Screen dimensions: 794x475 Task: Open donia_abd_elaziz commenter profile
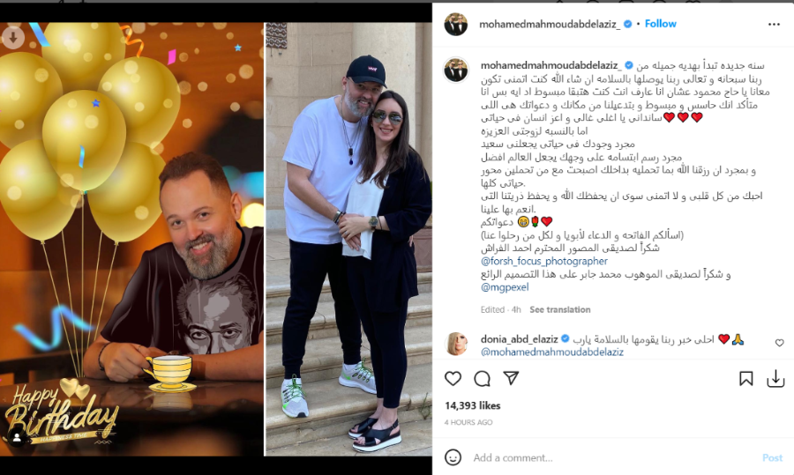[x=519, y=339]
